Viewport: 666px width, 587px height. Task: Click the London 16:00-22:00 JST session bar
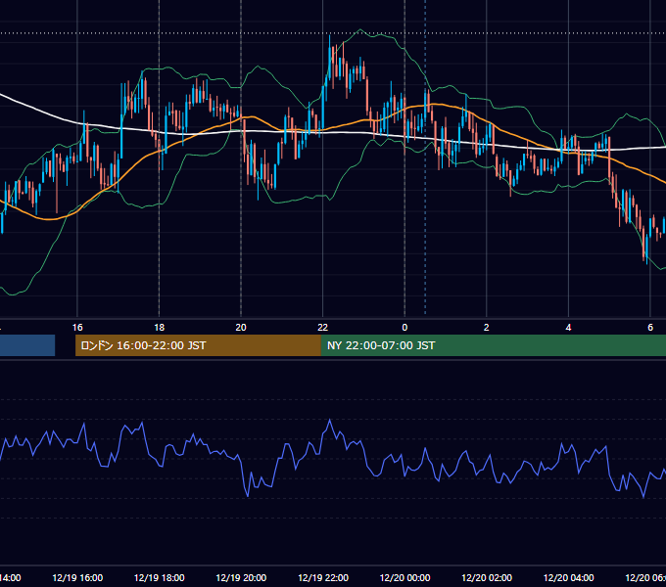(x=198, y=345)
